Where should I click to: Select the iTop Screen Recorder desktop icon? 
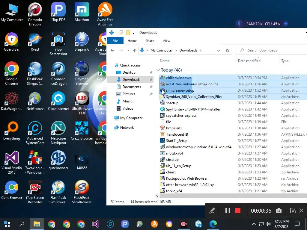(35, 192)
